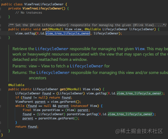
Task: Expand the folded 'Set the {@link LifecycleOwner}' doc comment
Action: [x=87, y=25]
